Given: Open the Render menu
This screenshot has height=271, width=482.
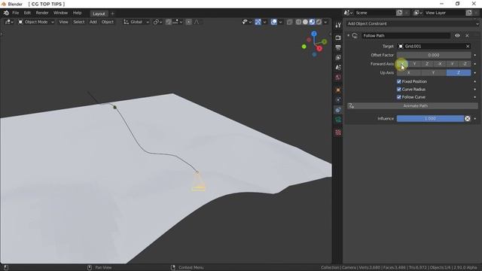Looking at the screenshot, I should pyautogui.click(x=42, y=13).
